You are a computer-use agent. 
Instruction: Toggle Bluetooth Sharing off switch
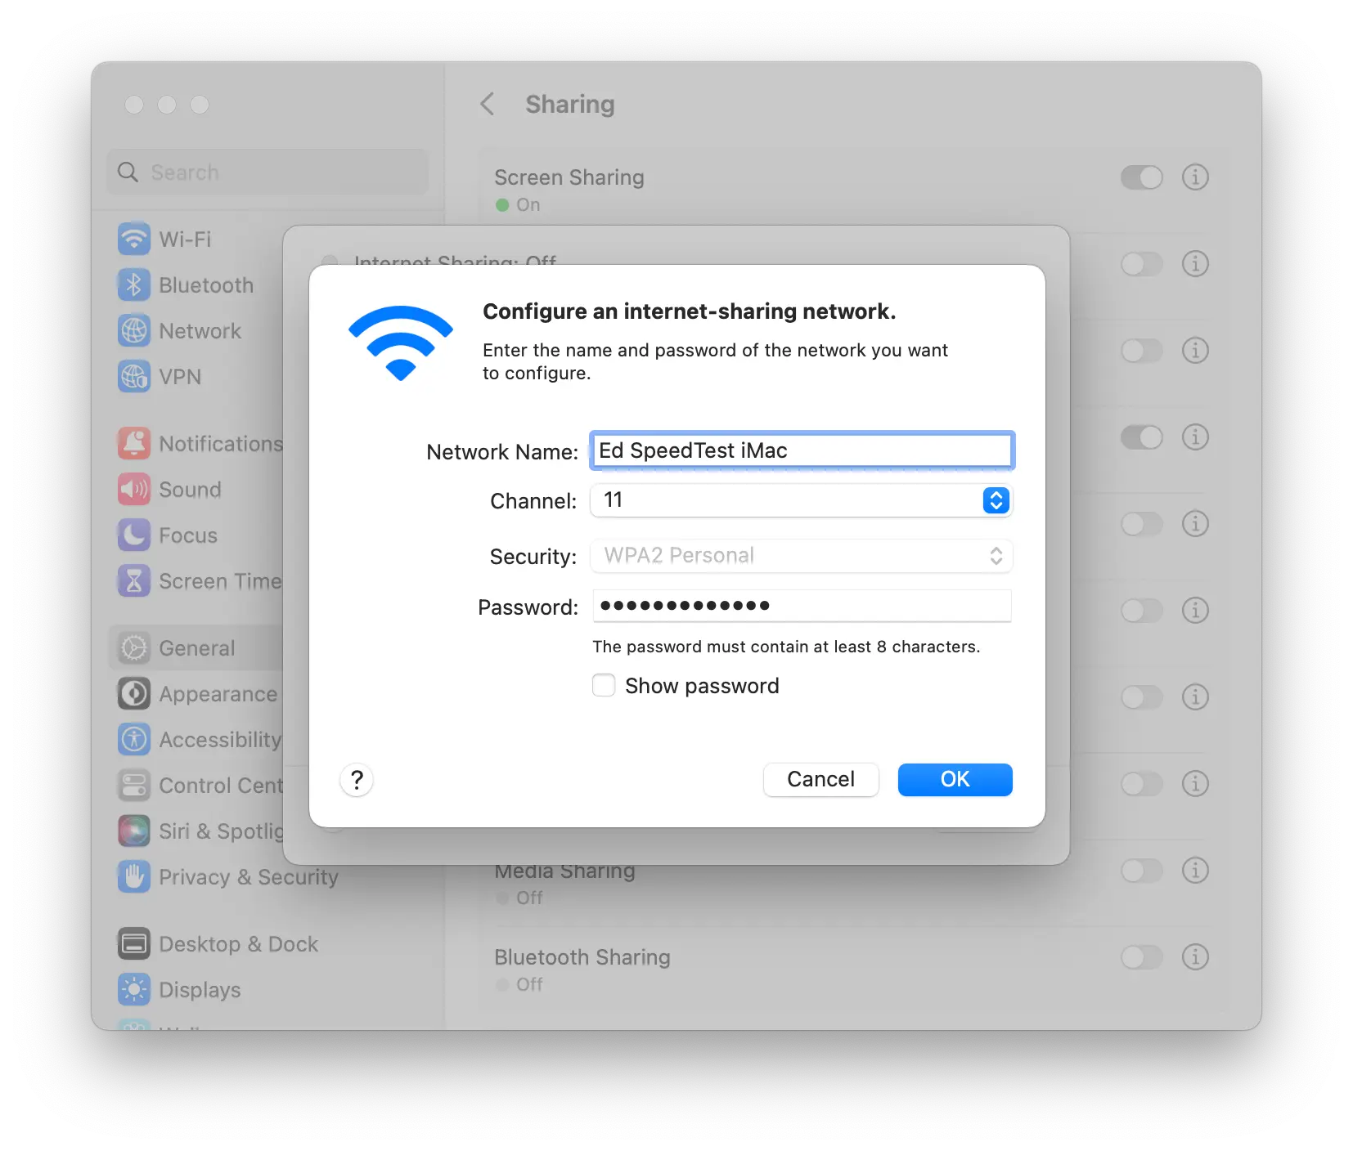coord(1142,957)
